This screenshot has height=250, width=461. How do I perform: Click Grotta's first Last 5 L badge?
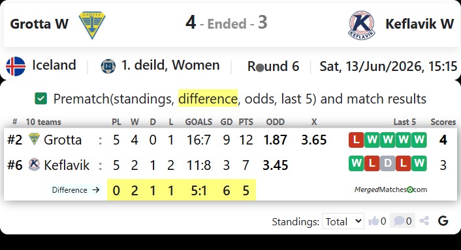click(357, 140)
